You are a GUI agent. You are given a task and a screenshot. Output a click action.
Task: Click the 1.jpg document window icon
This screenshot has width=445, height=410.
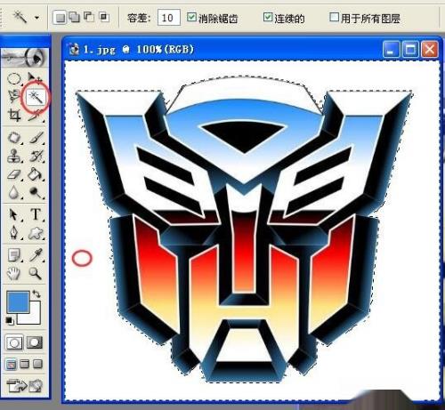[x=73, y=49]
